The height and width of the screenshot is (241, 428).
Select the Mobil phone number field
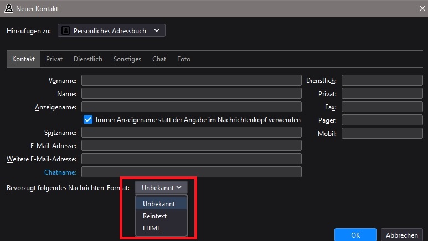coord(382,133)
